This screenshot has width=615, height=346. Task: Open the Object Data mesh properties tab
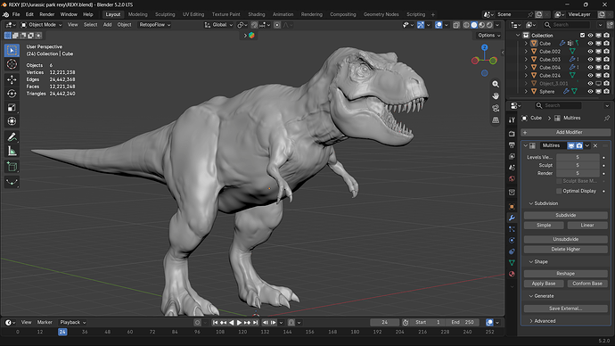(512, 262)
